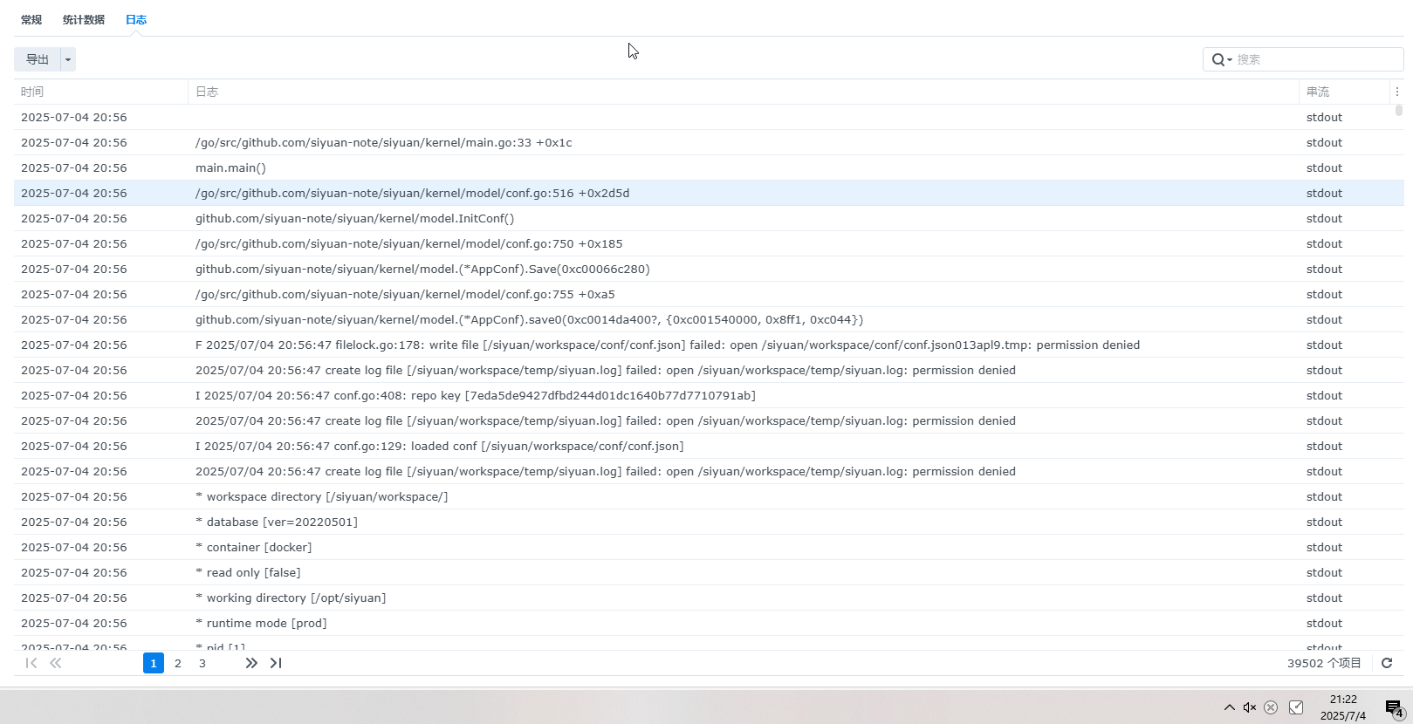This screenshot has height=724, width=1413.
Task: Select the conf.go:129 loaded conf row
Action: [709, 446]
